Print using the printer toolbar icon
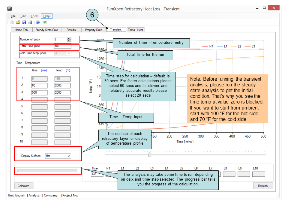 [x=30, y=22]
